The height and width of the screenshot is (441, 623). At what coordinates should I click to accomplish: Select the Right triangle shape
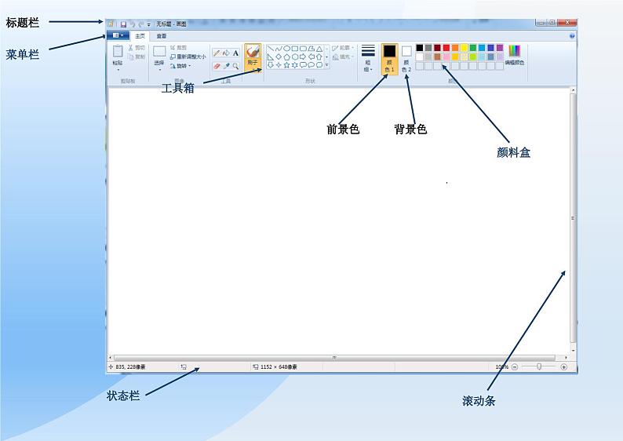point(270,56)
